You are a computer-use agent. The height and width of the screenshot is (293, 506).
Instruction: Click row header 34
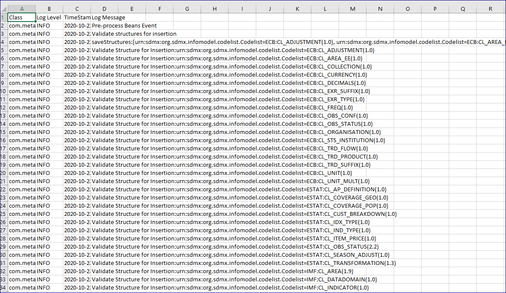4,288
